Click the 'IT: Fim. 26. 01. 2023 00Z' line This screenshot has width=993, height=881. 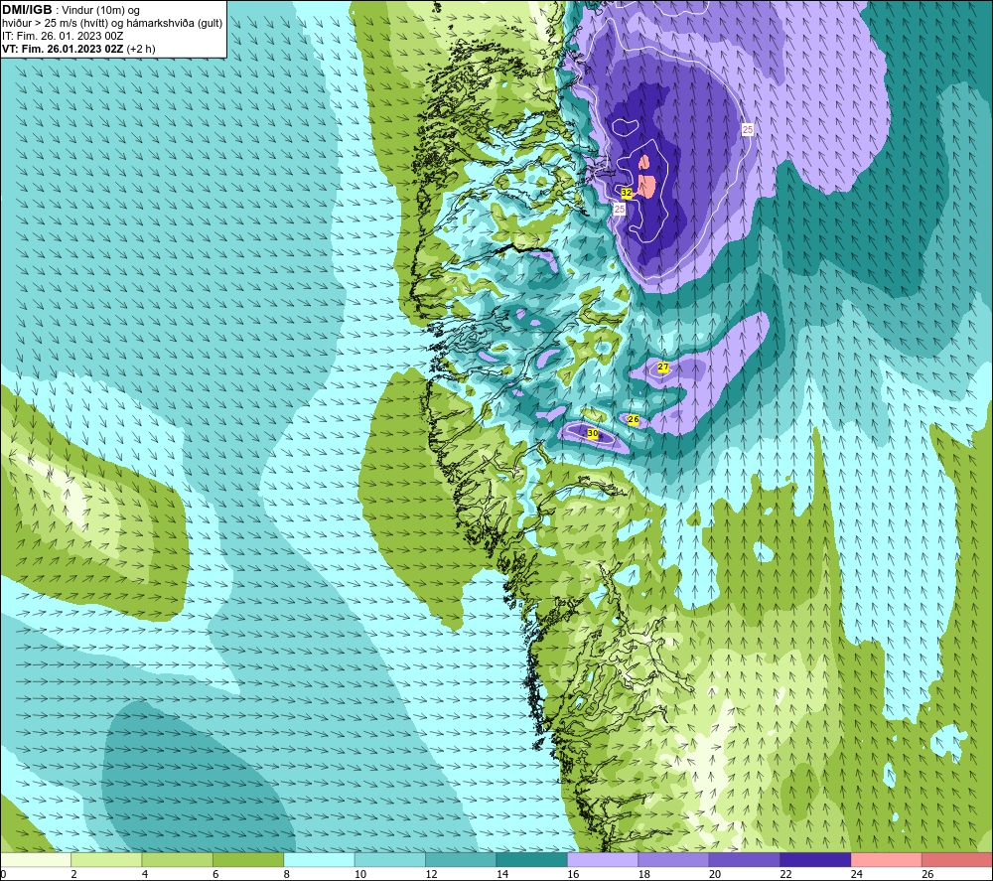tap(63, 36)
